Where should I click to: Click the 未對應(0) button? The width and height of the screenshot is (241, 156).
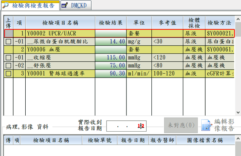tap(181, 125)
